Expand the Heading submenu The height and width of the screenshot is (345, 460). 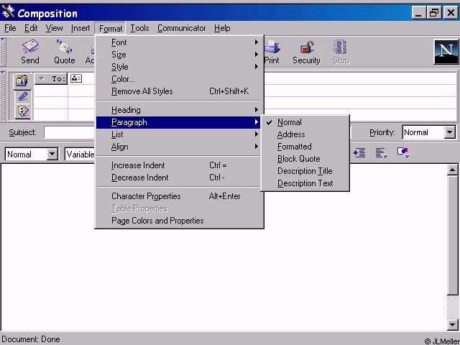(179, 110)
